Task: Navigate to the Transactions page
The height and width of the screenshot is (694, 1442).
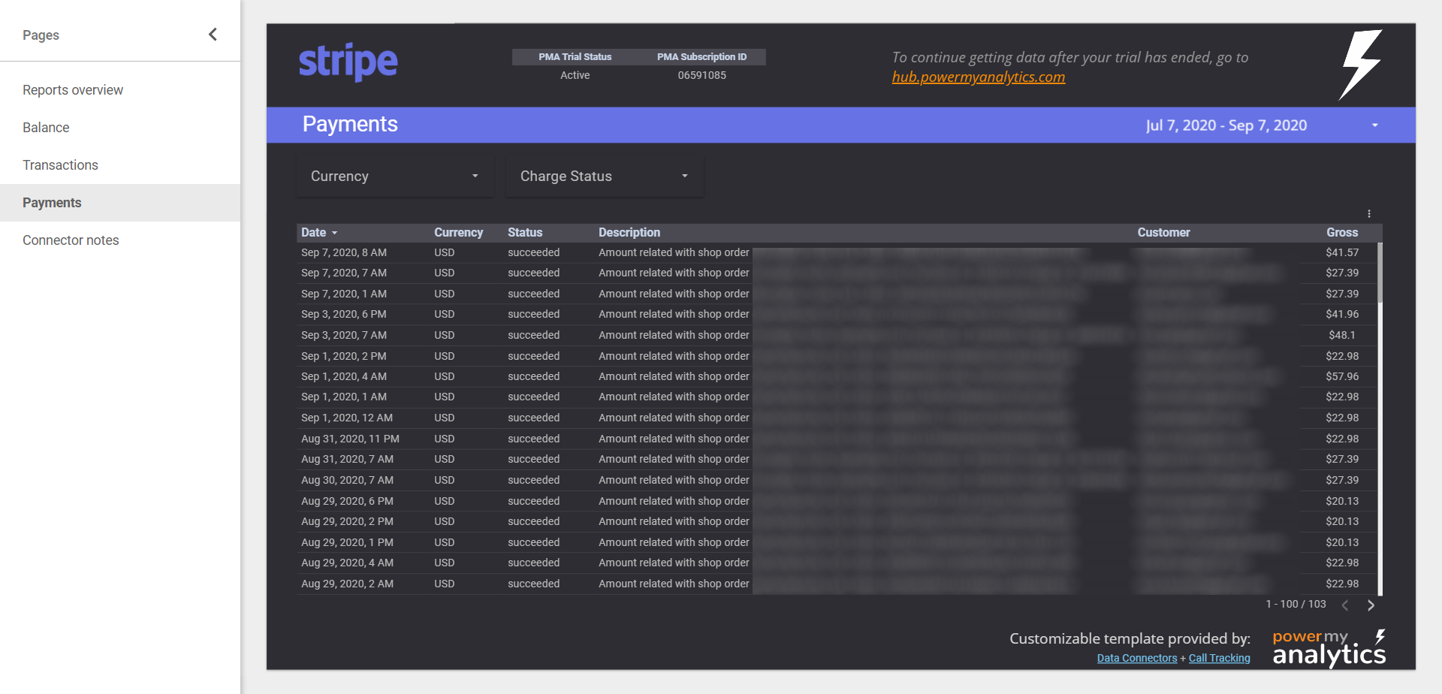Action: pos(60,165)
